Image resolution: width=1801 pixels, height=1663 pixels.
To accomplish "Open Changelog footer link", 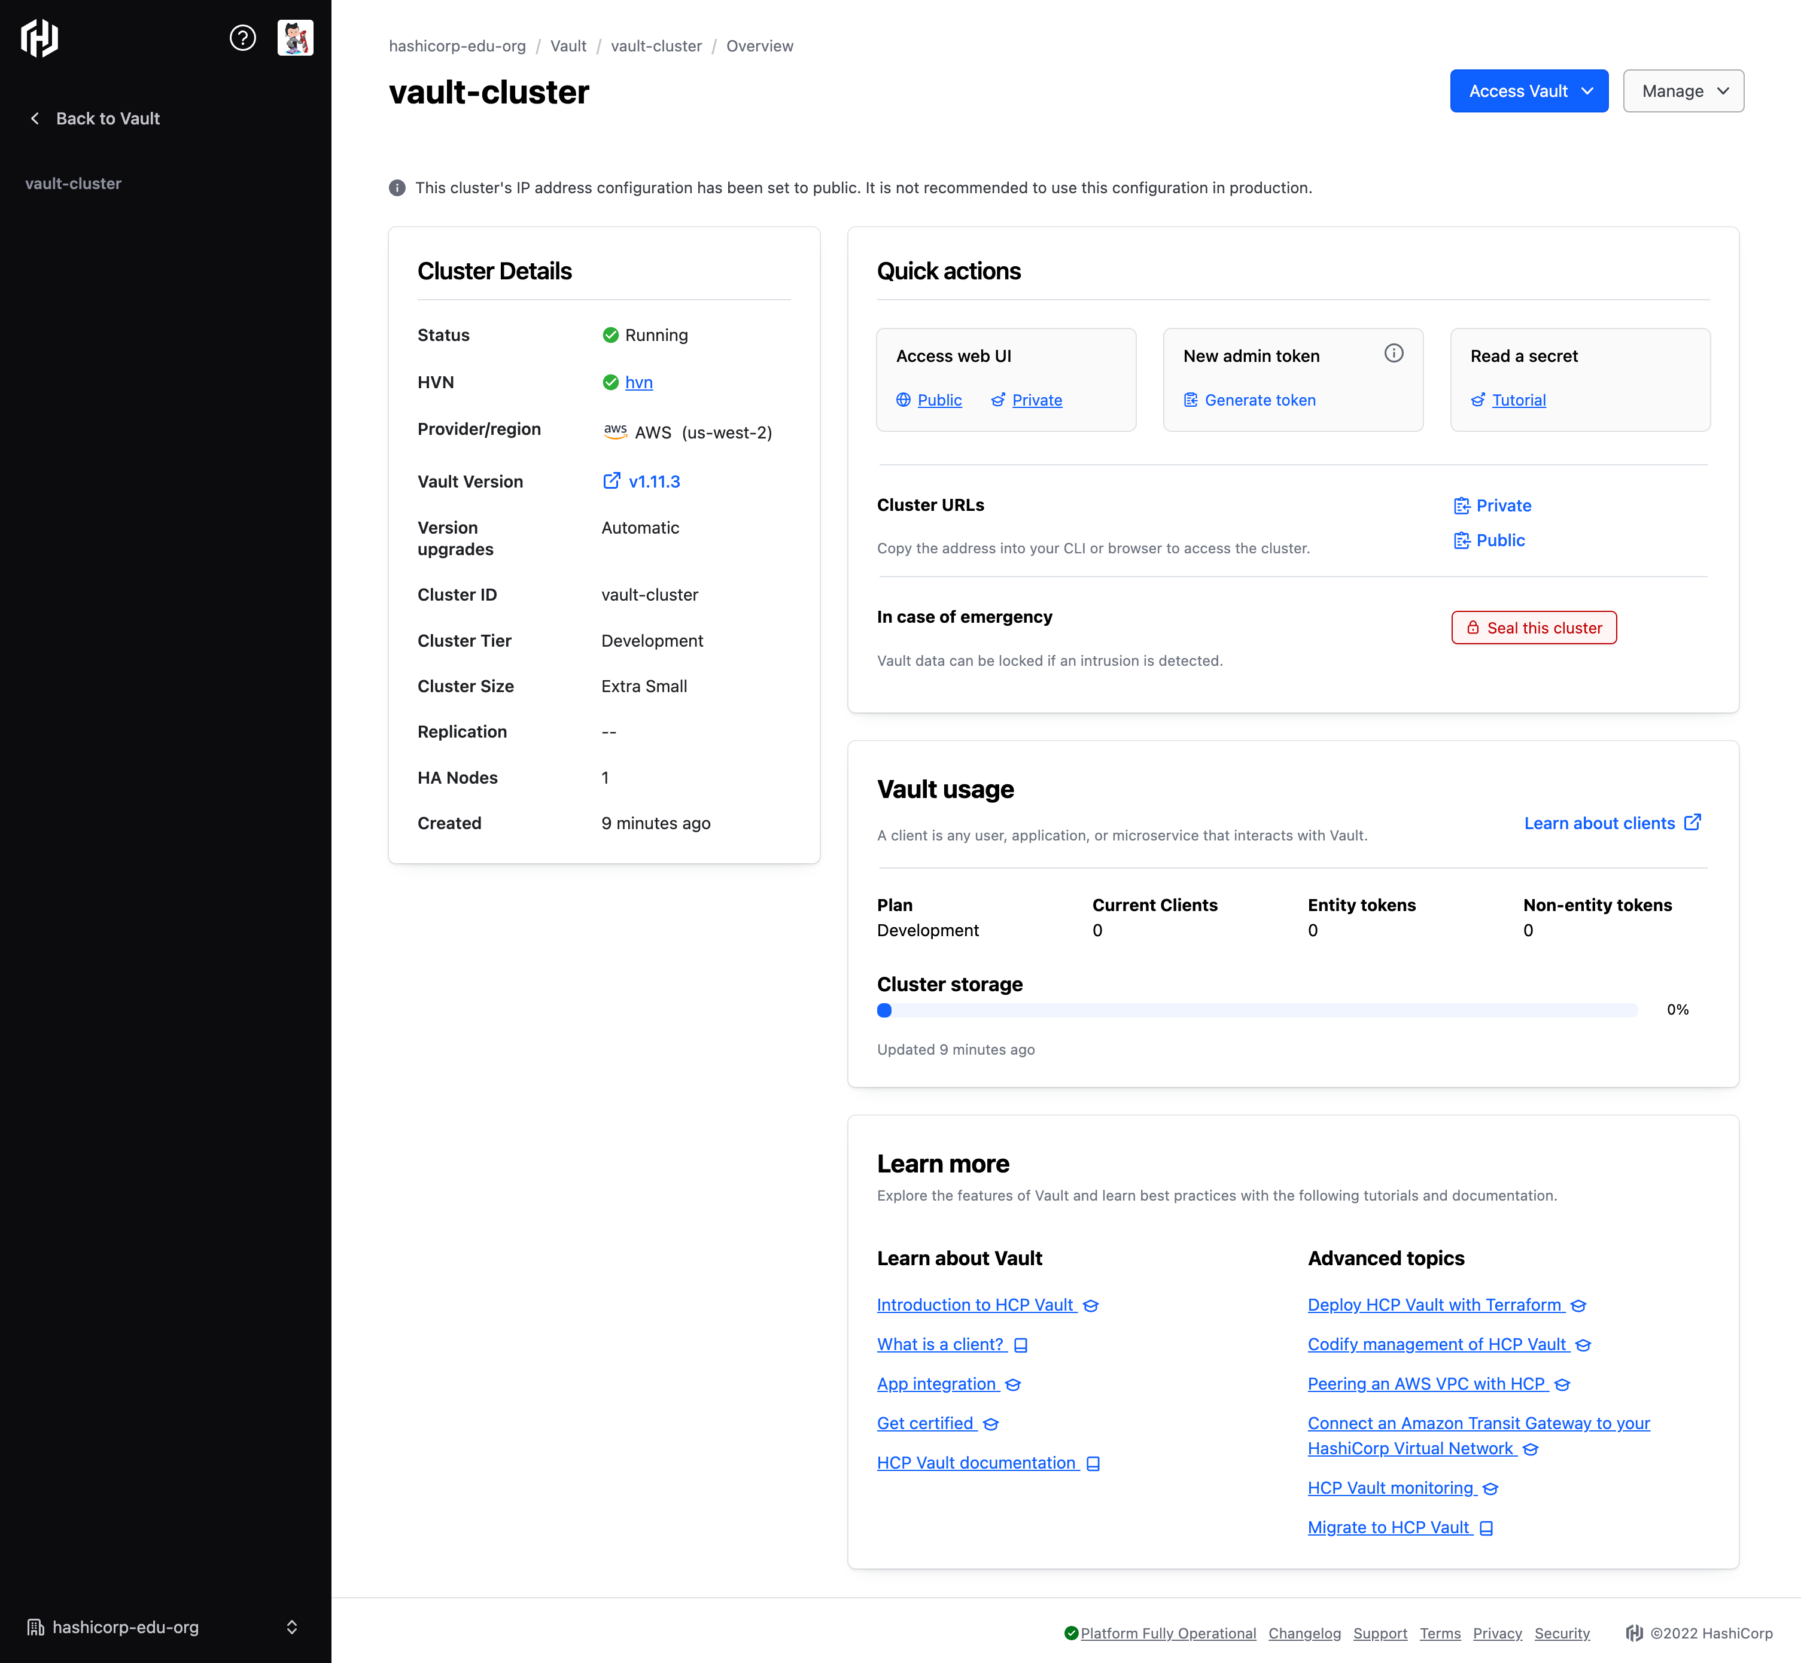I will coord(1304,1633).
